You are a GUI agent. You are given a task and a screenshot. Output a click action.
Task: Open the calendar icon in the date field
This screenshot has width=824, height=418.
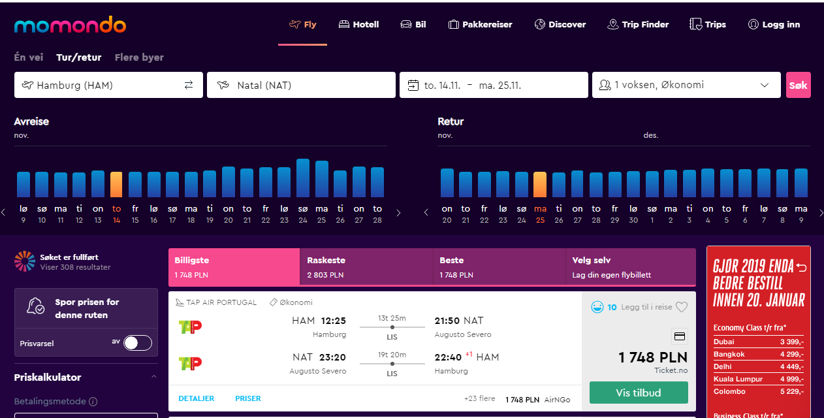point(413,85)
